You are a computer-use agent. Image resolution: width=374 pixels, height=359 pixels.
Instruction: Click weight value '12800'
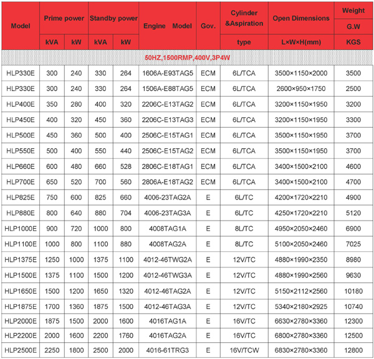click(x=353, y=350)
